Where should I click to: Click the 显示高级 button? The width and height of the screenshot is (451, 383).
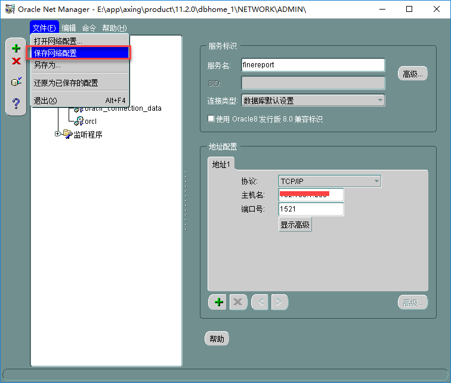295,225
